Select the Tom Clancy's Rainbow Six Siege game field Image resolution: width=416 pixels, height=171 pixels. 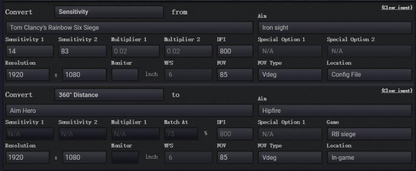pyautogui.click(x=129, y=27)
